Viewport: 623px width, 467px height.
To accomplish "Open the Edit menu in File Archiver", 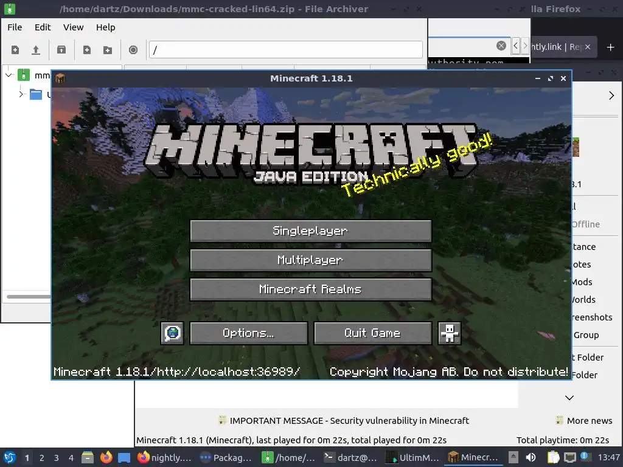I will click(43, 27).
